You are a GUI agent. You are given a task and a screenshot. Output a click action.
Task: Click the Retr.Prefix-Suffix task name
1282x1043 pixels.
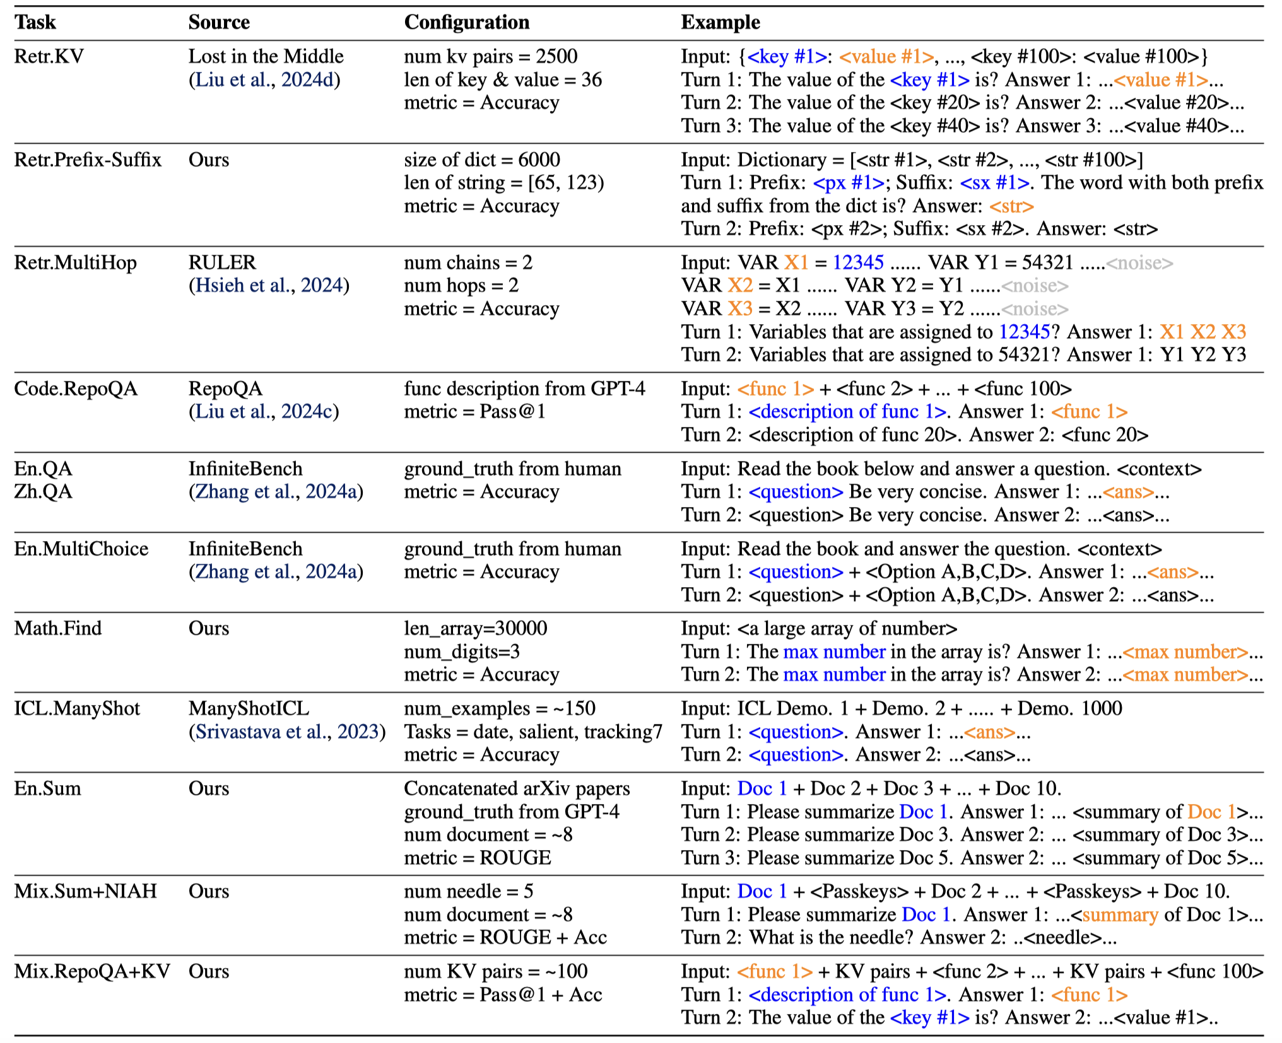click(x=88, y=160)
